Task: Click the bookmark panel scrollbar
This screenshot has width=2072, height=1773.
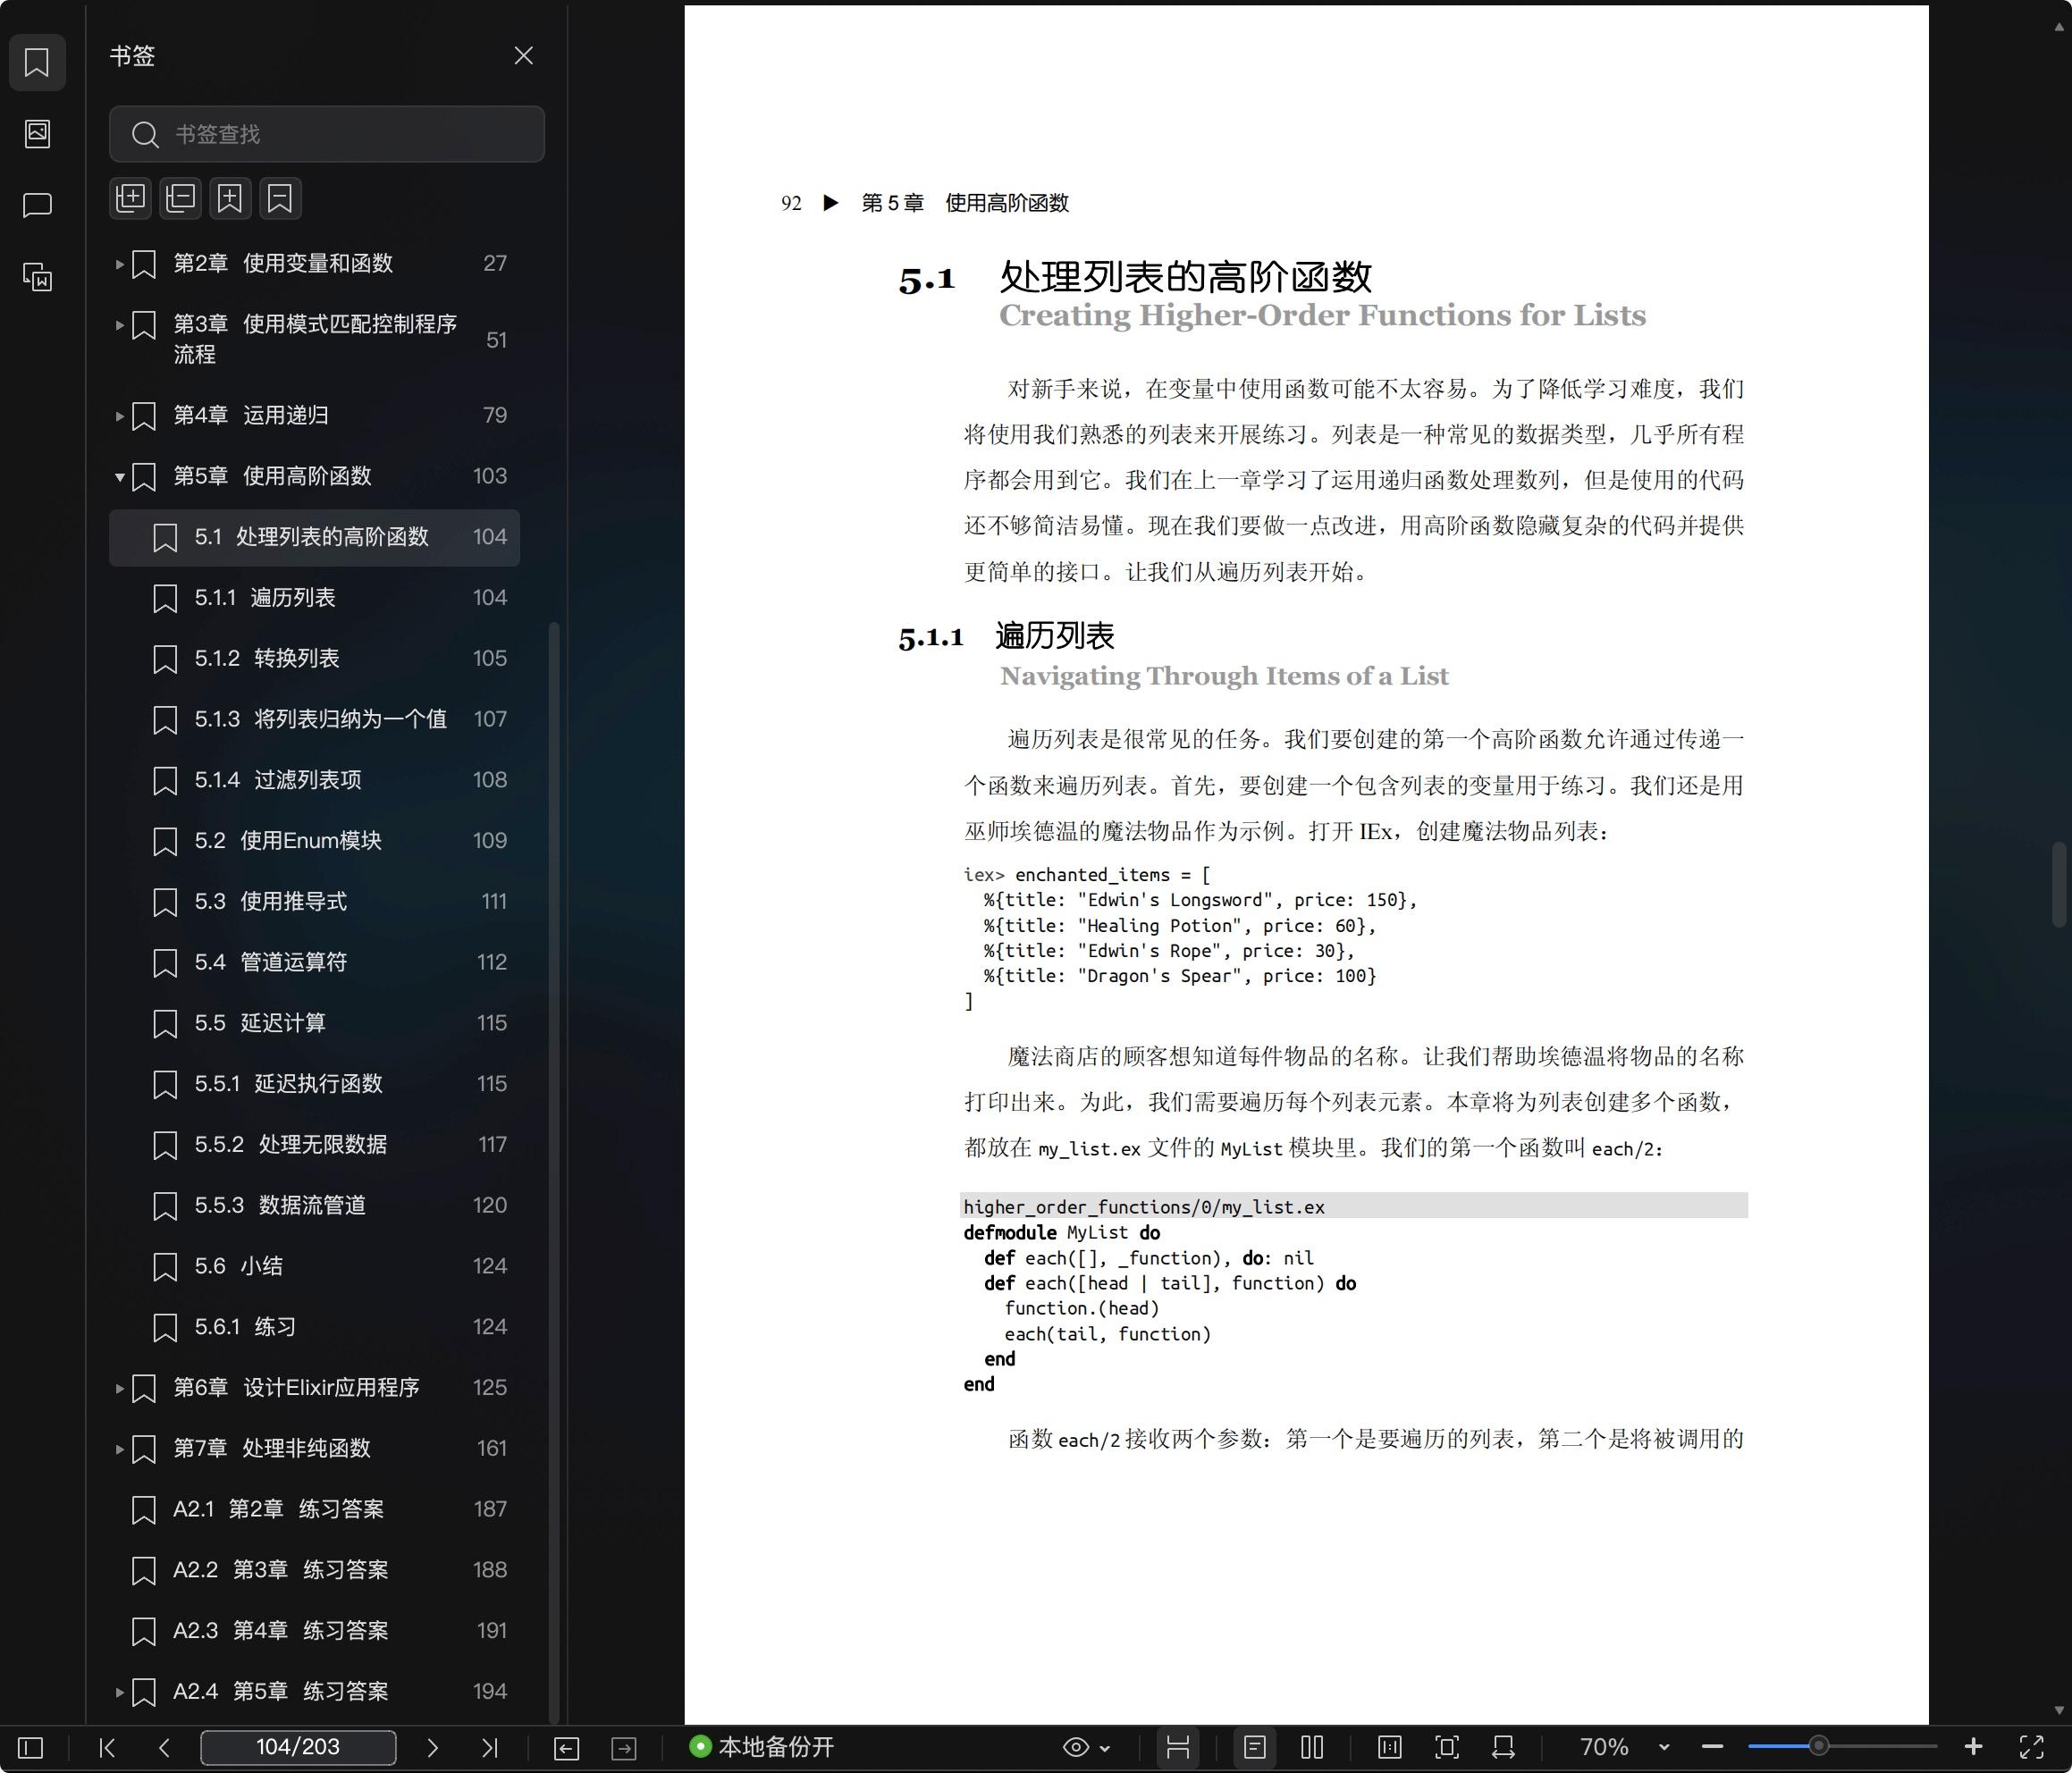Action: click(554, 1172)
